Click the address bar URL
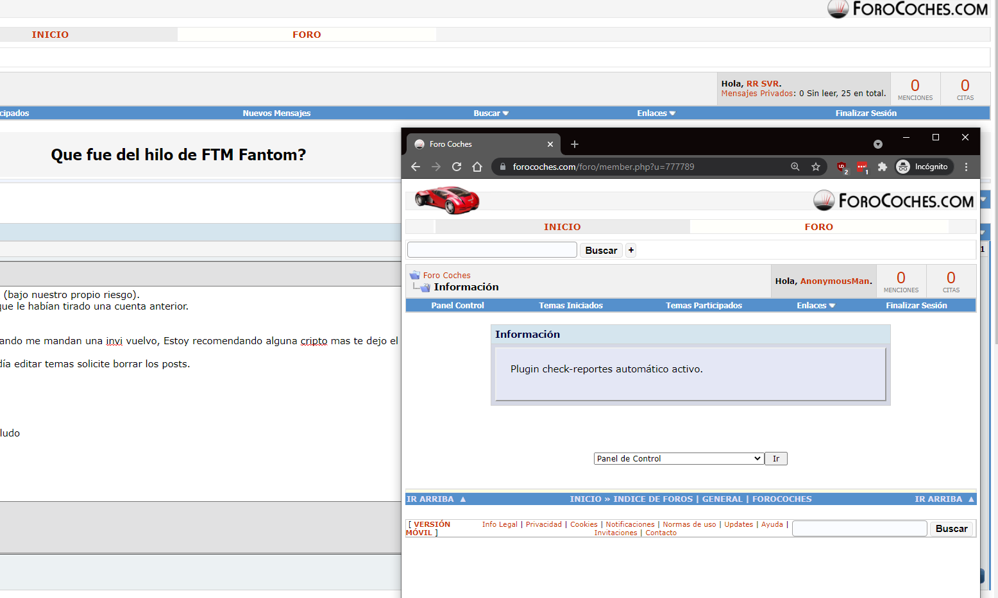 (x=604, y=167)
